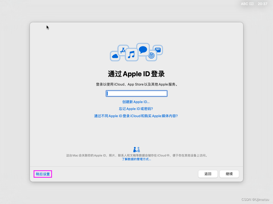Open the Create new Apple ID link
This screenshot has height=204, width=273.
pos(136,102)
